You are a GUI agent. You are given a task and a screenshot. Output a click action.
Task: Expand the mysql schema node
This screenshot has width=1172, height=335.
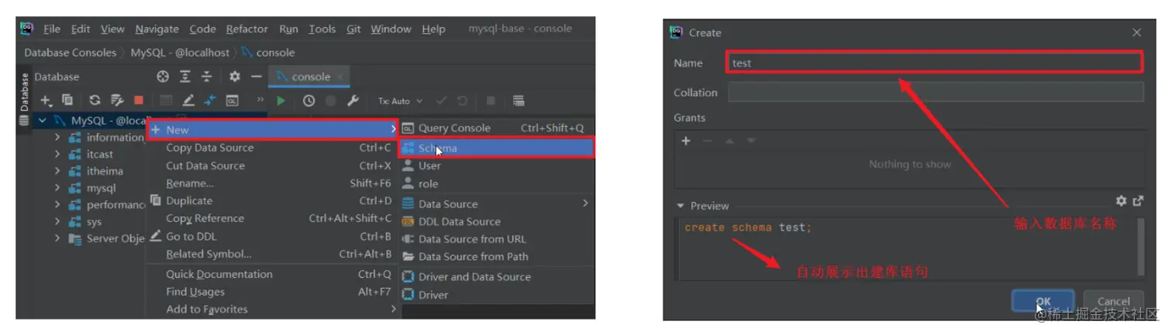tap(57, 188)
